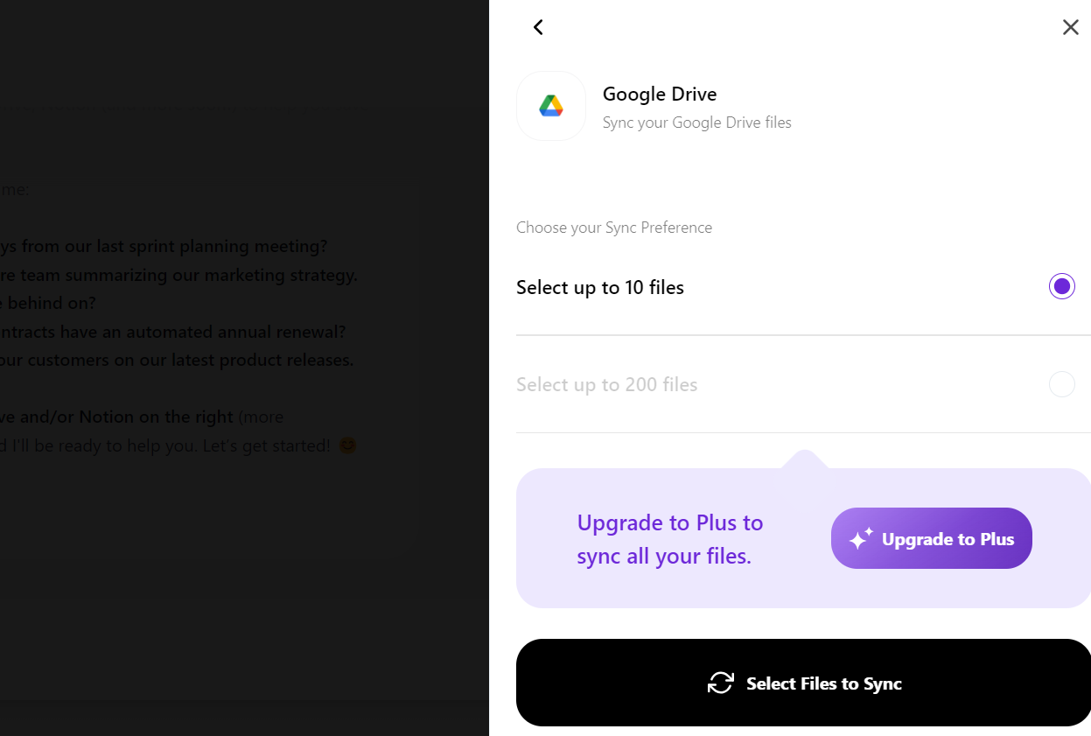Click "Sync your Google Drive files" subtitle
Screen dimensions: 1091x736
(x=697, y=123)
